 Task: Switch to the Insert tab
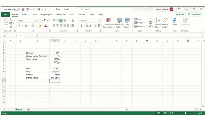point(25,14)
